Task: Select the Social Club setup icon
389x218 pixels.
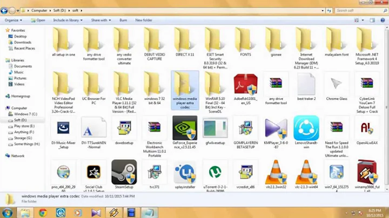Action: click(94, 172)
